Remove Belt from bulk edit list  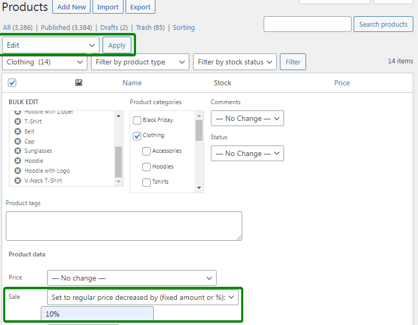(18, 131)
